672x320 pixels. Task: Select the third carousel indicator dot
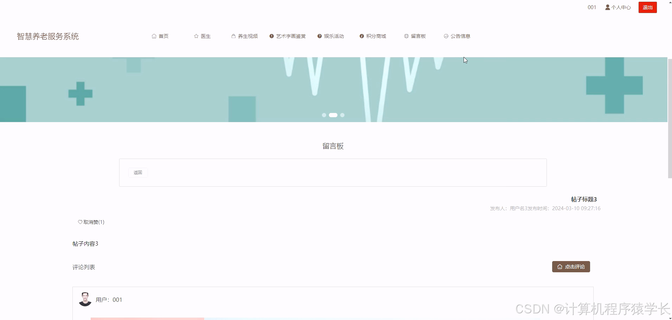click(x=342, y=115)
